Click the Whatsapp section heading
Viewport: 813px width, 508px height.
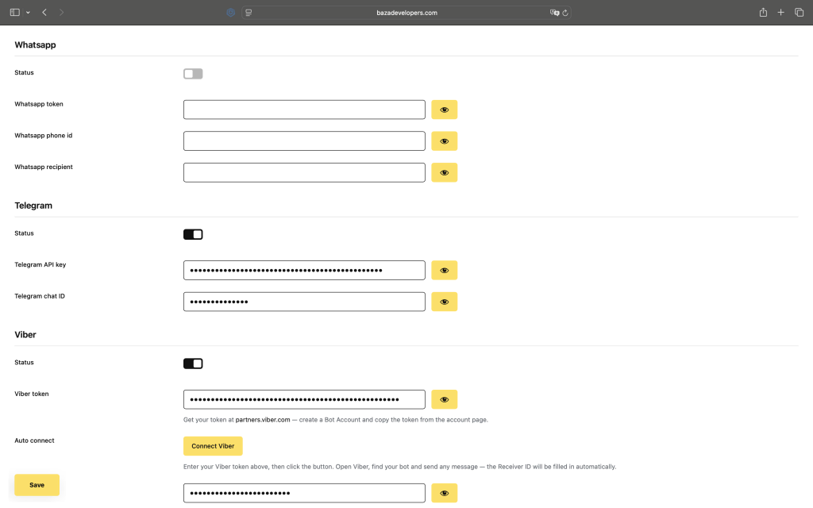(x=35, y=44)
